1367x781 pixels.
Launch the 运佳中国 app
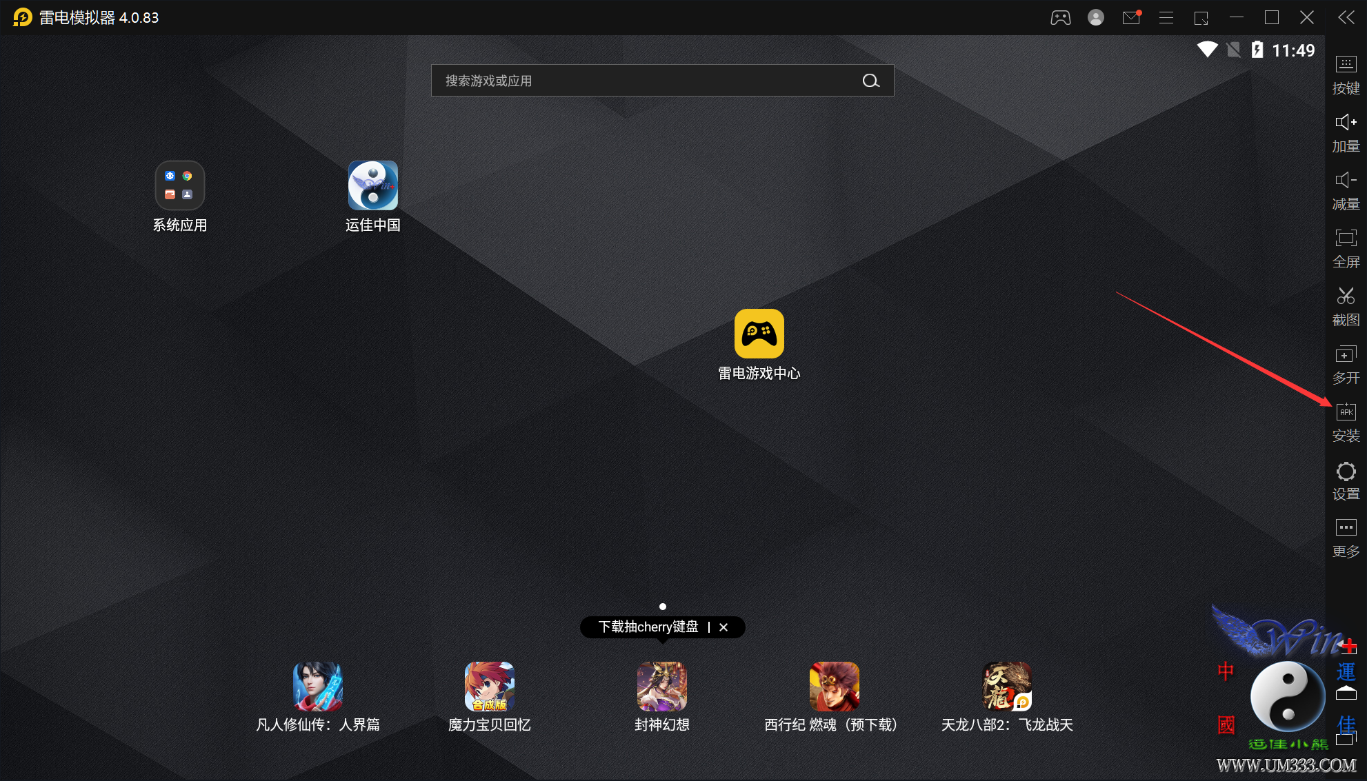pyautogui.click(x=372, y=185)
